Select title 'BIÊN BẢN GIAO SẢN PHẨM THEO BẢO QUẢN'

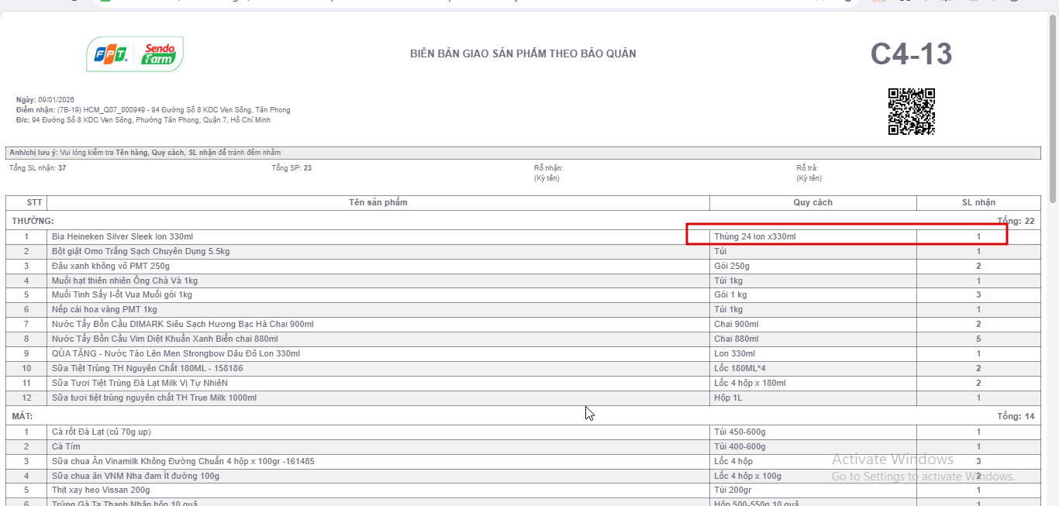coord(523,53)
